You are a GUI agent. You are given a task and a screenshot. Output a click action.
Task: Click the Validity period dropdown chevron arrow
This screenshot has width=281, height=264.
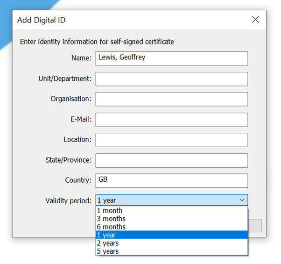(242, 200)
